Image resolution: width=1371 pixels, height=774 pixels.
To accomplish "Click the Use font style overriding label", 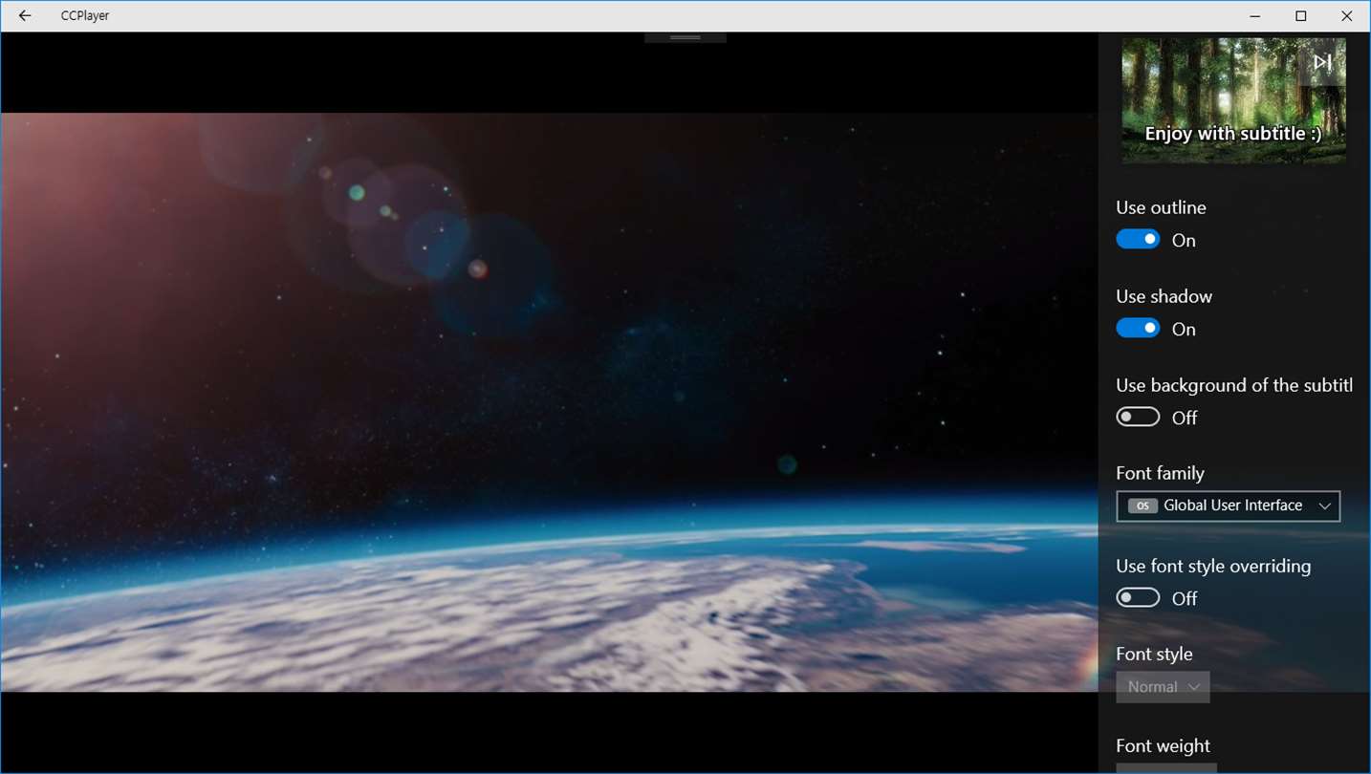I will (x=1213, y=566).
